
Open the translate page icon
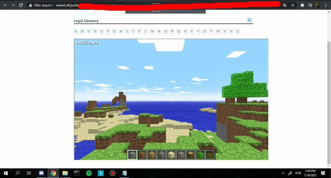pos(285,5)
